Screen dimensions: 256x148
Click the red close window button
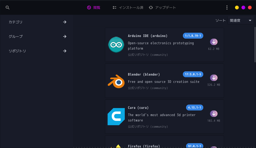pos(250,8)
